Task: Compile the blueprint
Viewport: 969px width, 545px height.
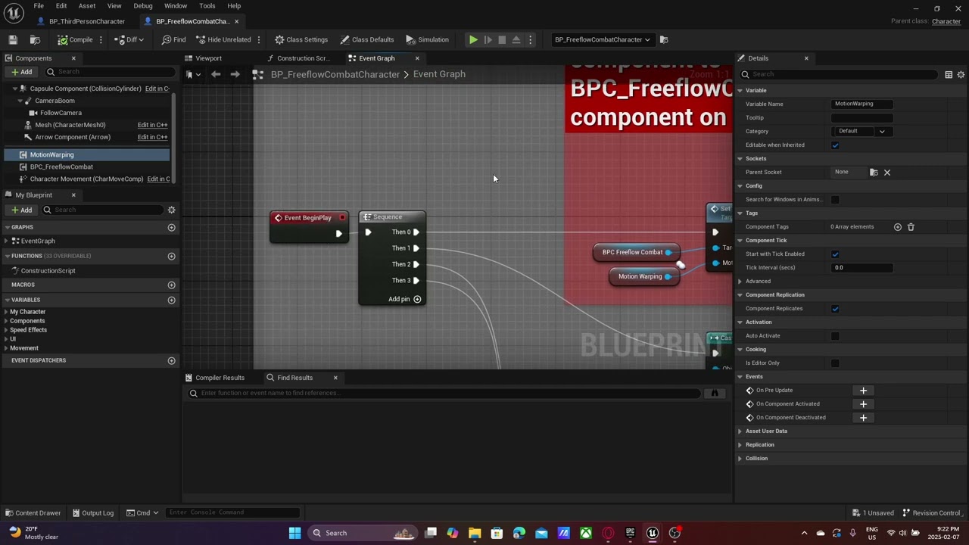Action: 75,39
